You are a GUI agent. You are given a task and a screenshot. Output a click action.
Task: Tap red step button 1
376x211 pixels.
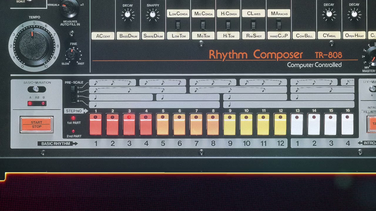[95, 125]
